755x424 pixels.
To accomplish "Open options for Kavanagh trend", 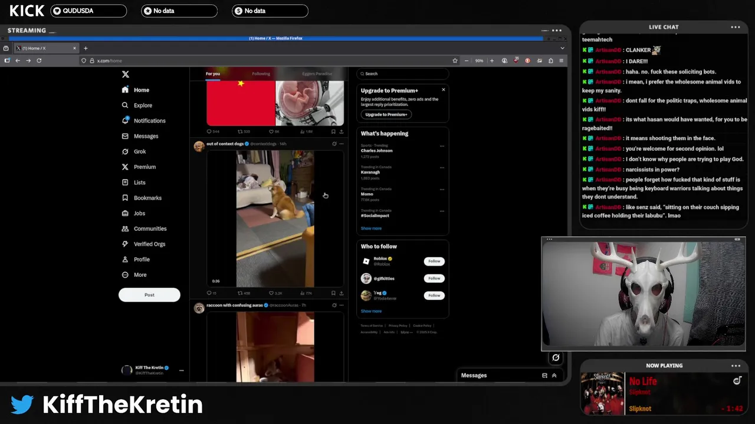I will tap(442, 168).
